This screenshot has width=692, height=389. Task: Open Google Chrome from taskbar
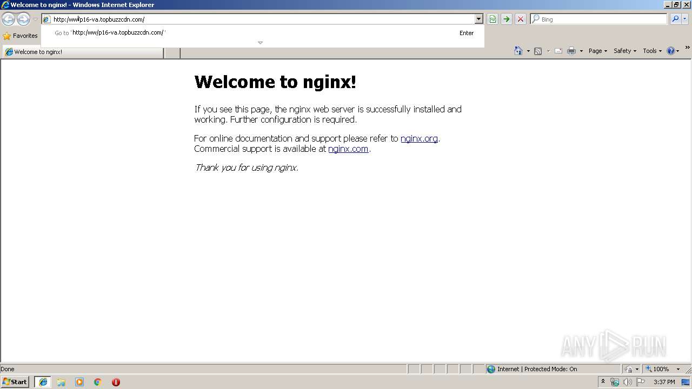(x=98, y=382)
